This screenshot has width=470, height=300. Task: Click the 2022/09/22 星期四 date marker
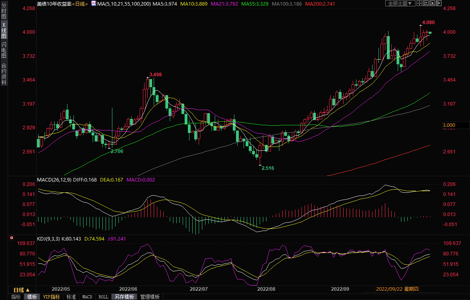coord(397,289)
